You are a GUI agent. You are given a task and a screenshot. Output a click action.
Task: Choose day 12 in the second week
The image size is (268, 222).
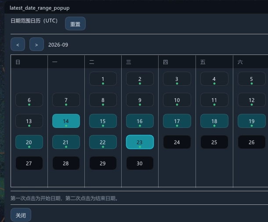[x=252, y=100]
